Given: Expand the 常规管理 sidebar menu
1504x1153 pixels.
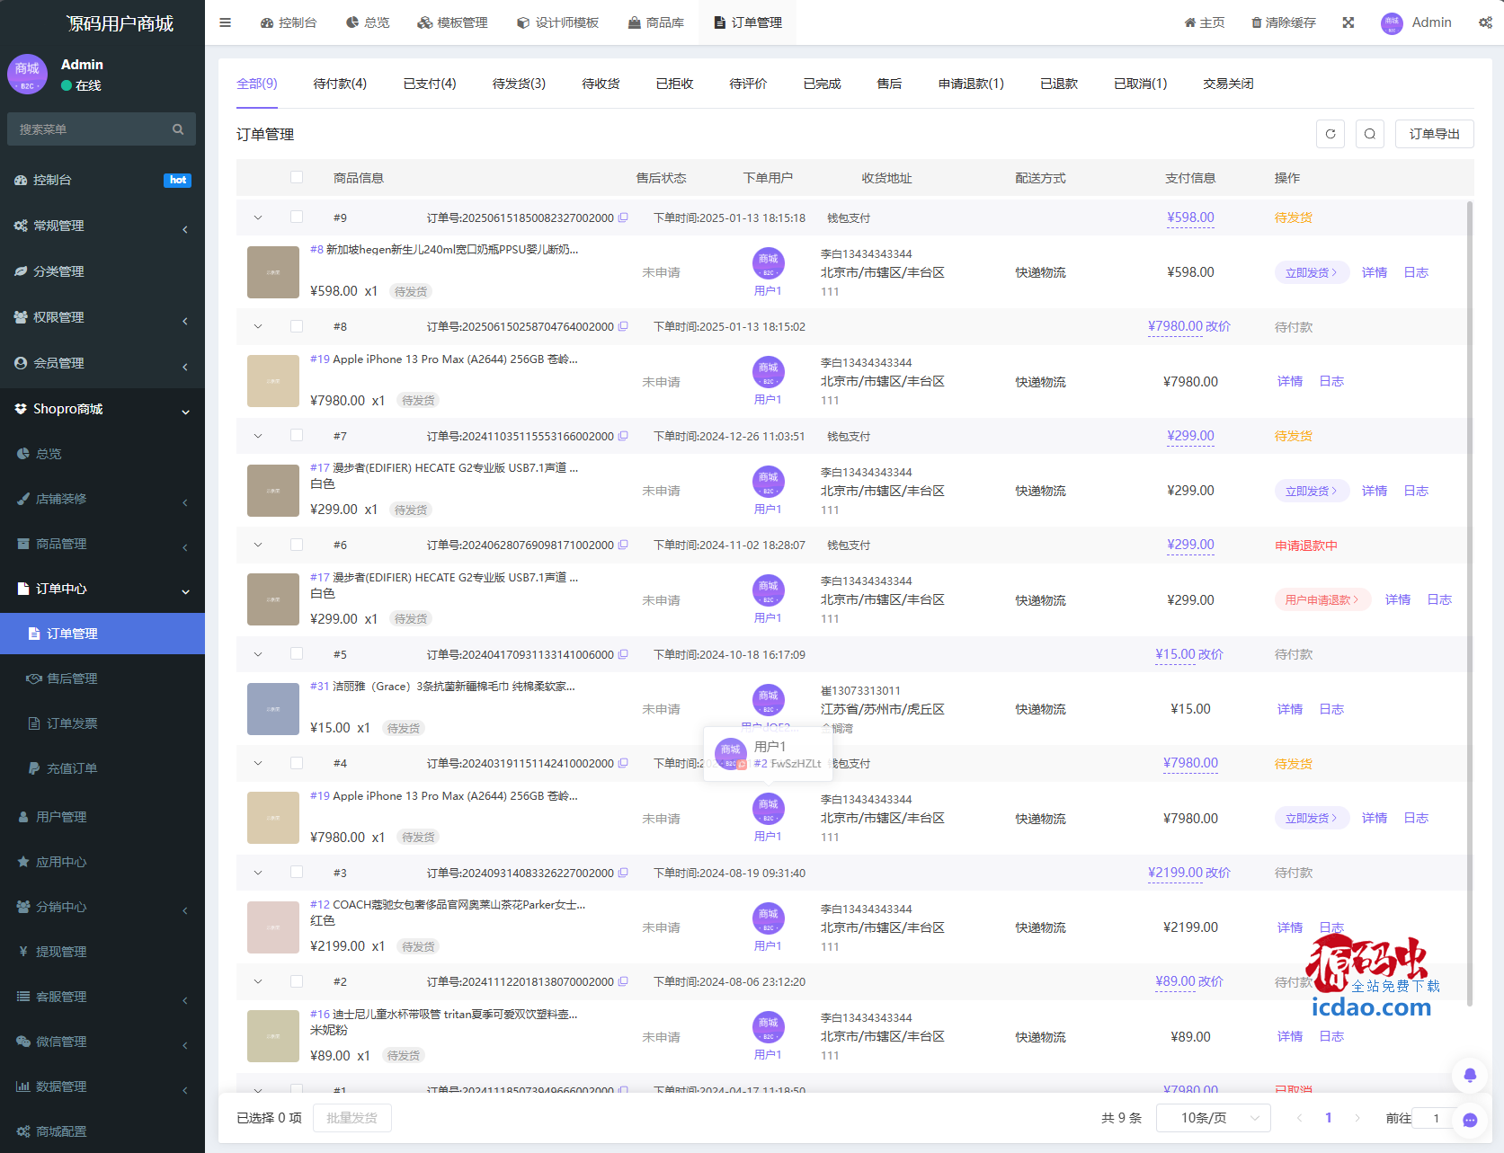Looking at the screenshot, I should point(102,226).
